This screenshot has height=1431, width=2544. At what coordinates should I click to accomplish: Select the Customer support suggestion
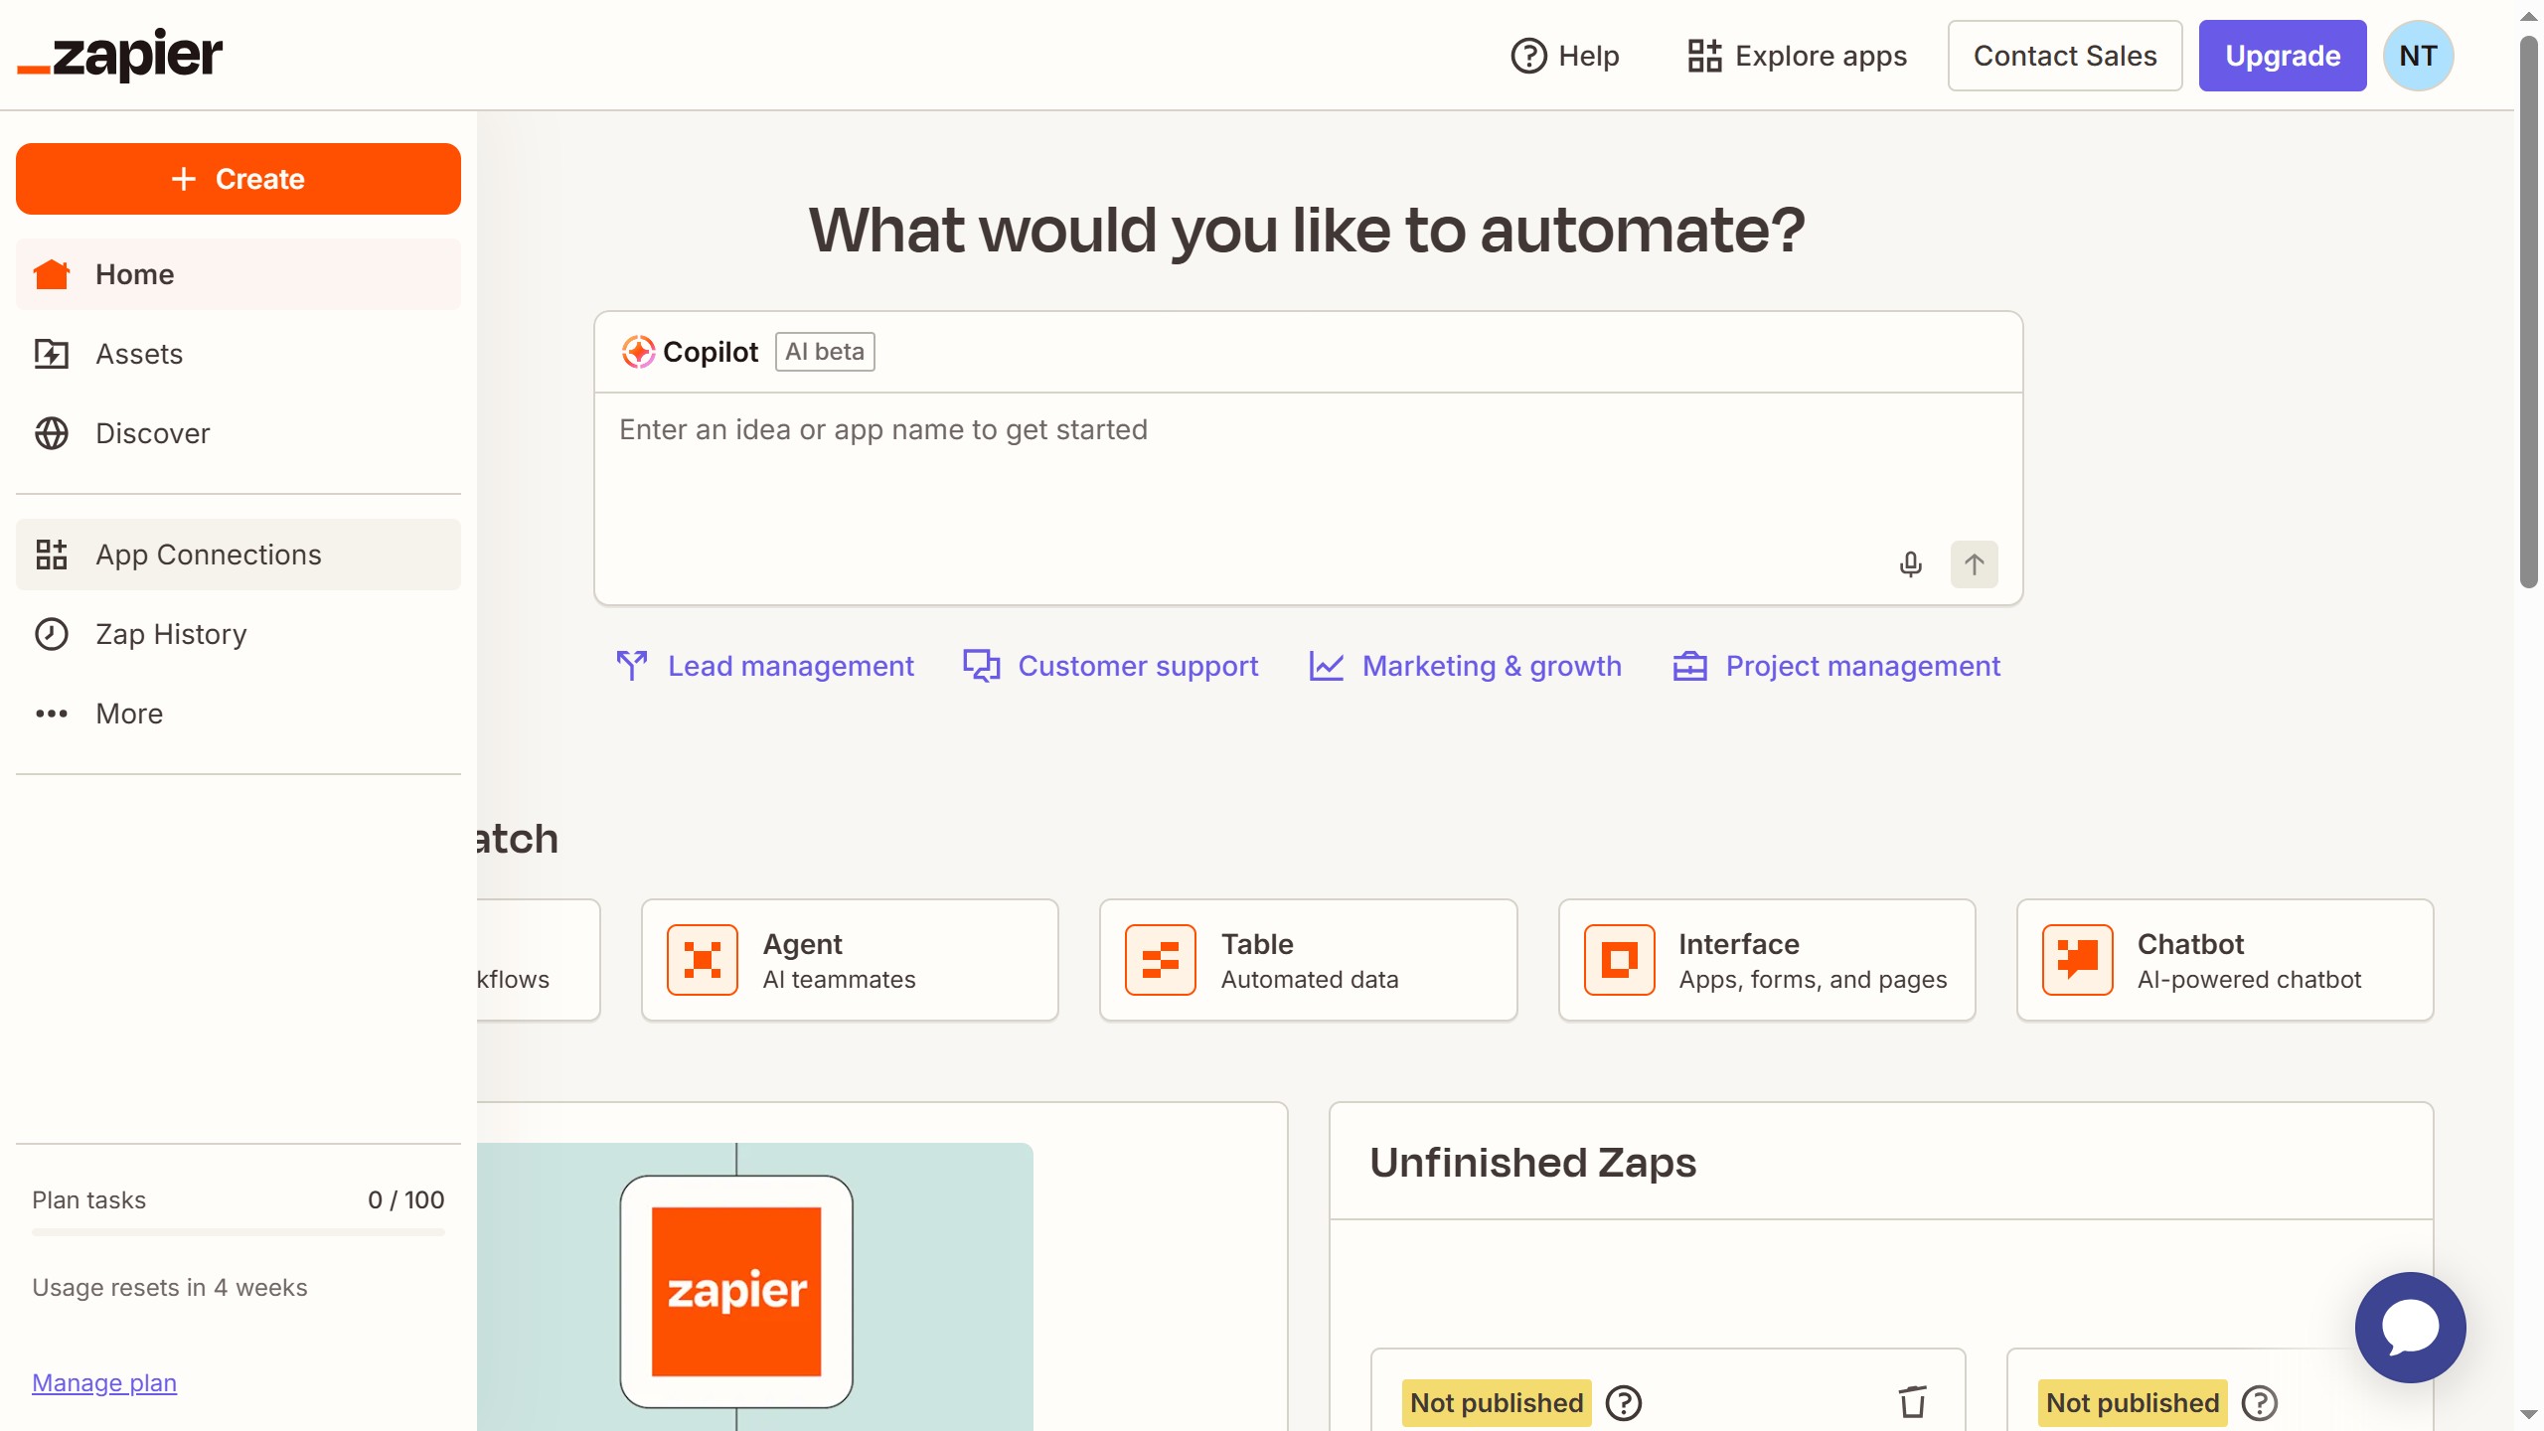(1110, 666)
